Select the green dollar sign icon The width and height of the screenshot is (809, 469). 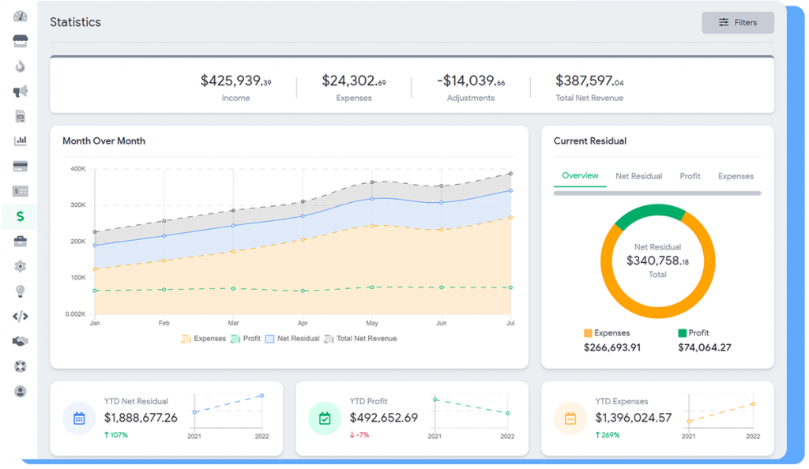coord(21,216)
